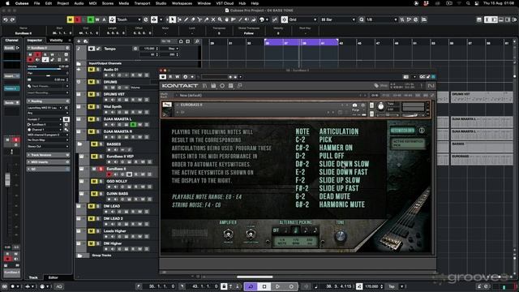Adjust the Kontakt Tune knob
The image size is (519, 292).
(381, 106)
